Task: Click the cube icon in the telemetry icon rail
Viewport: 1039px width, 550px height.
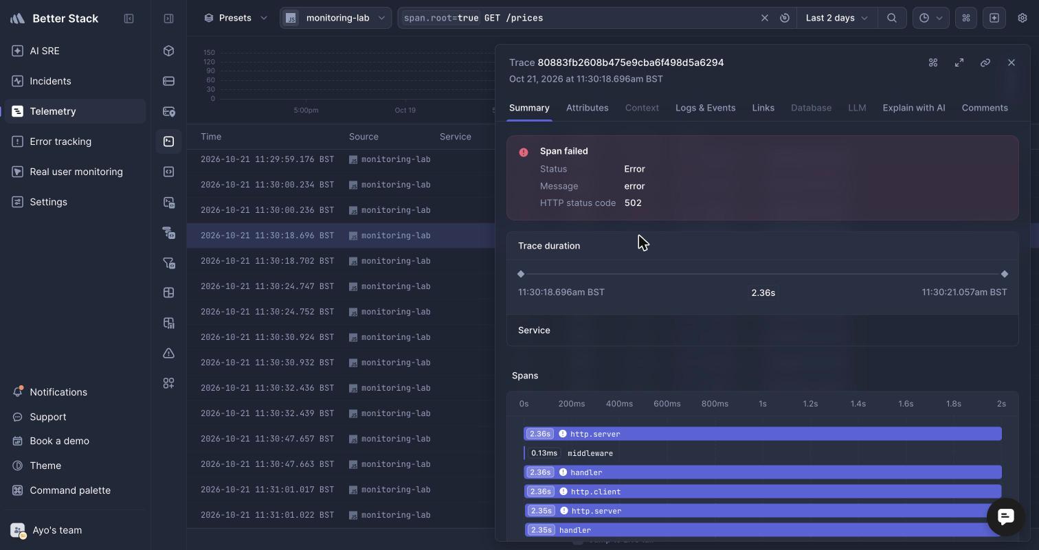Action: tap(168, 51)
